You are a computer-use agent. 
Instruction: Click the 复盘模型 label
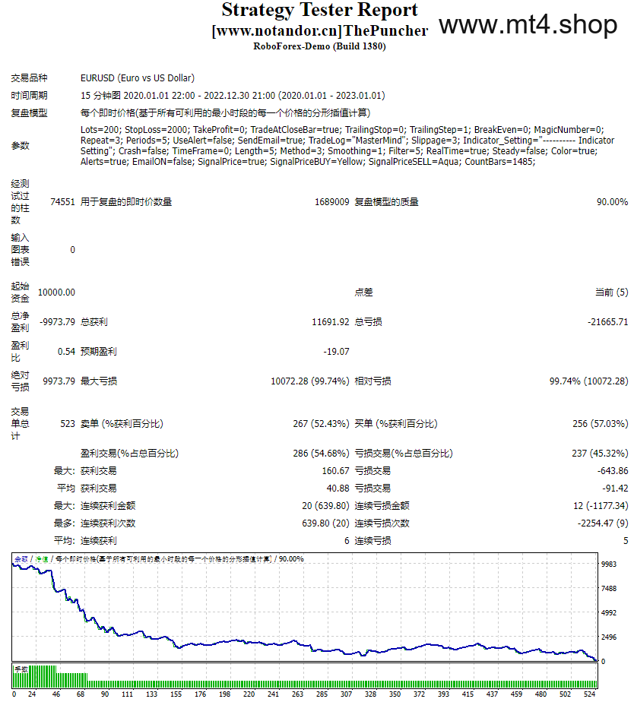click(29, 112)
